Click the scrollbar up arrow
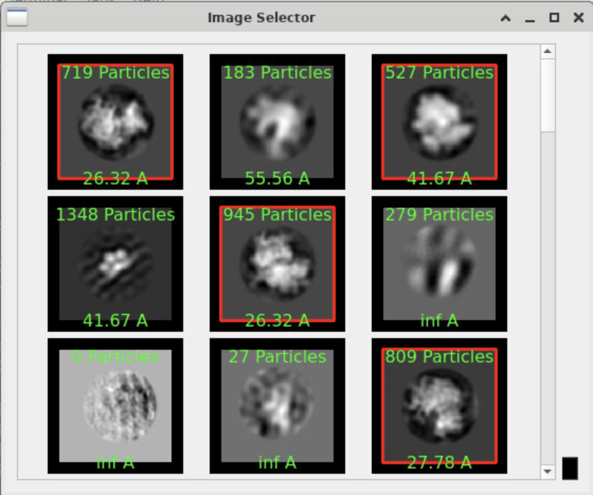593x495 pixels. (x=547, y=51)
